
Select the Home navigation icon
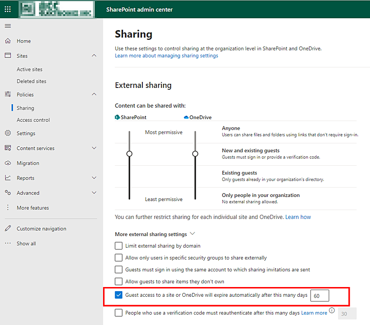click(7, 41)
